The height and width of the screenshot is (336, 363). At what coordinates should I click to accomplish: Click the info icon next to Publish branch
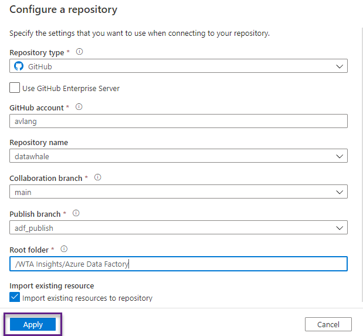click(76, 213)
